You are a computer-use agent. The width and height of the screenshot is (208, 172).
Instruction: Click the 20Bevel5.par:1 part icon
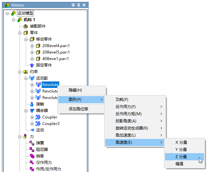pyautogui.click(x=38, y=52)
